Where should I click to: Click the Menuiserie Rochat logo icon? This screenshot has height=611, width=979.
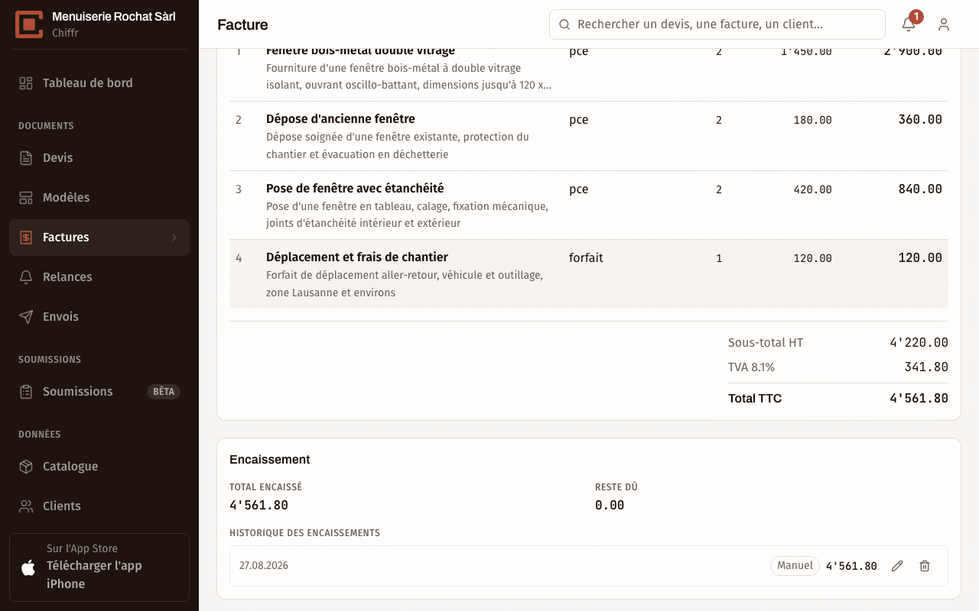click(29, 24)
